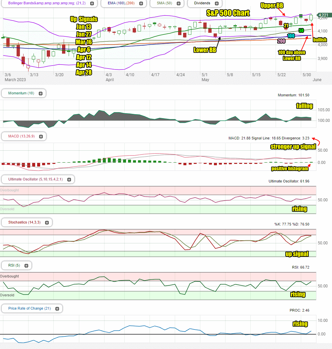332x349 pixels.
Task: Click the Momentum: 101.50 readout
Action: (x=294, y=95)
